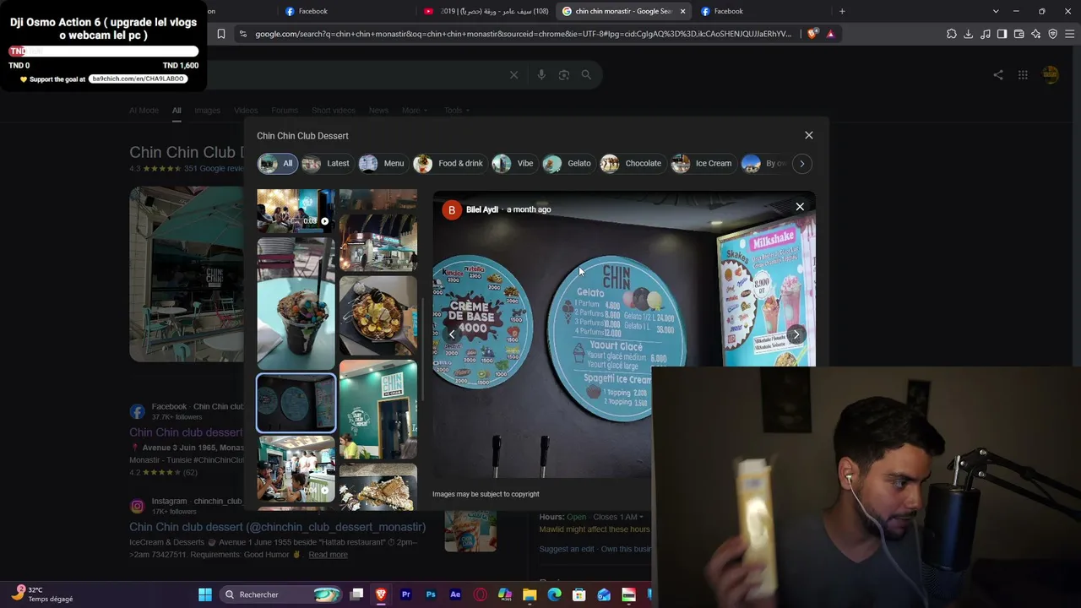The image size is (1081, 608).
Task: Close the chin chin monastir tab
Action: tap(682, 11)
